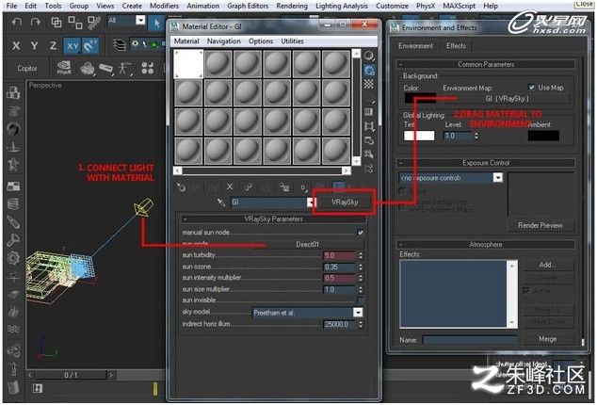Click the Reset Map X icon
This screenshot has width=597, height=405.
230,186
